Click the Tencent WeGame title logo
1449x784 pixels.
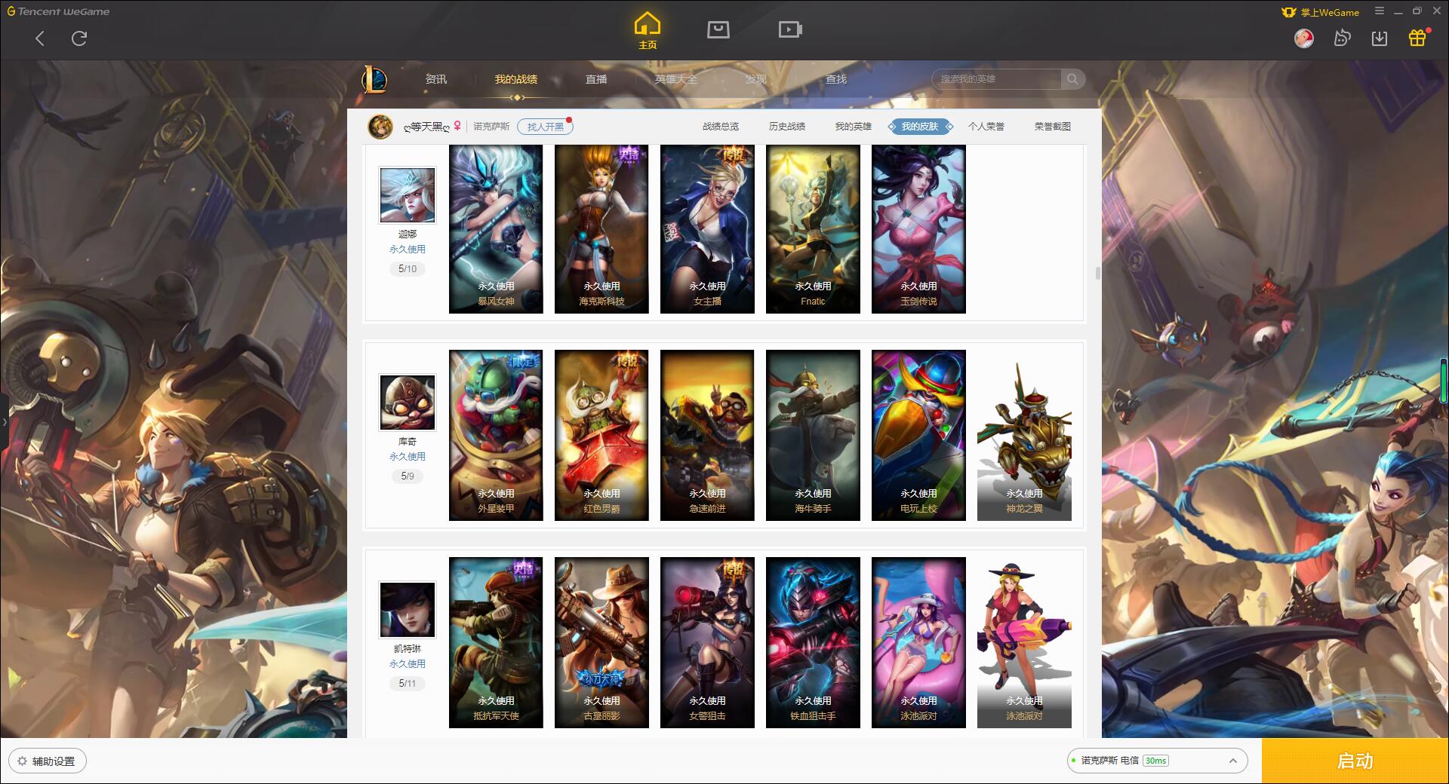click(x=58, y=11)
